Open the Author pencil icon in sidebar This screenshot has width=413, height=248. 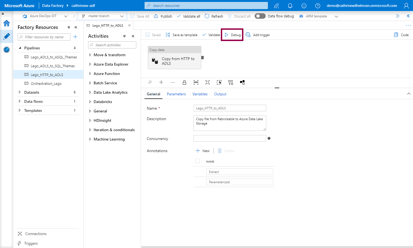7,36
